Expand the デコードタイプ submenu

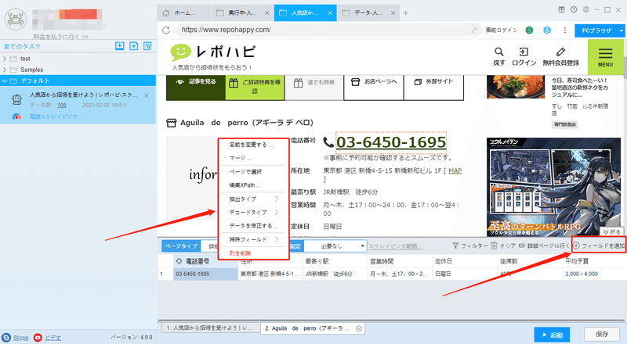(x=252, y=213)
